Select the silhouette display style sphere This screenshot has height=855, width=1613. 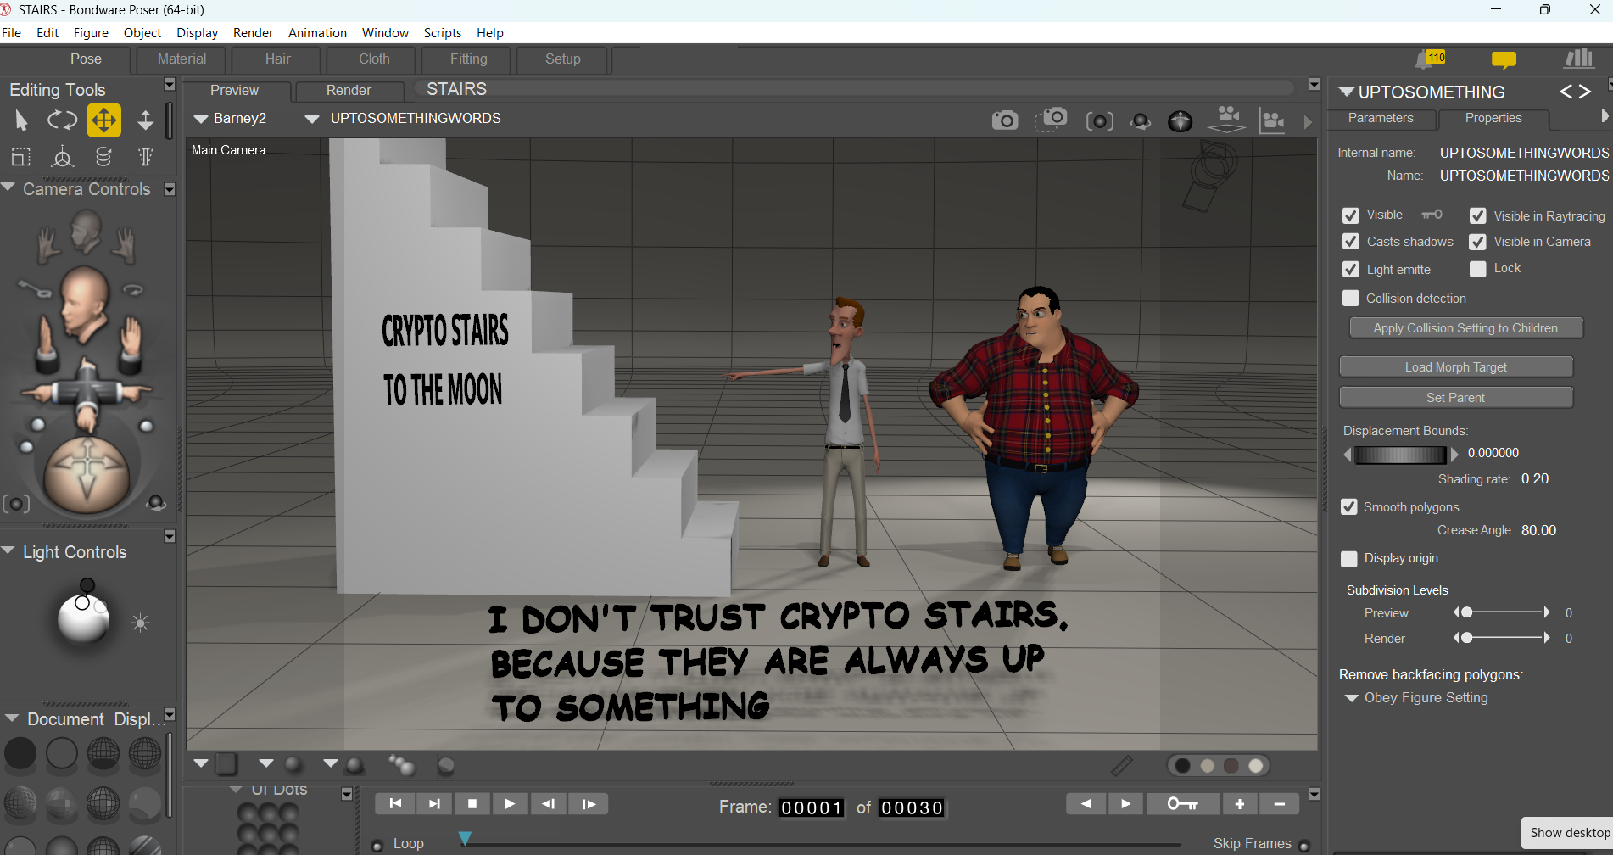20,753
